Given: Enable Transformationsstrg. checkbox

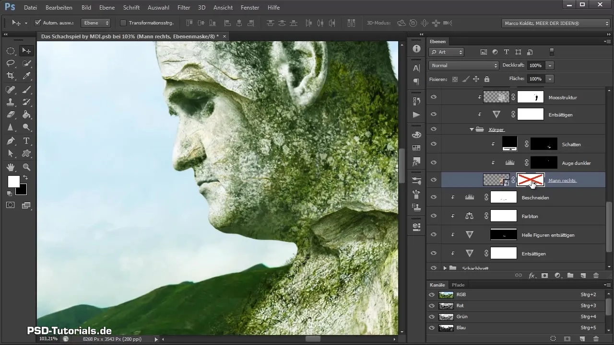Looking at the screenshot, I should pyautogui.click(x=123, y=23).
